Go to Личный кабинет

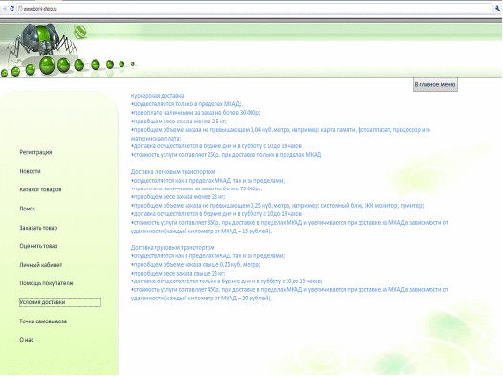pyautogui.click(x=41, y=265)
